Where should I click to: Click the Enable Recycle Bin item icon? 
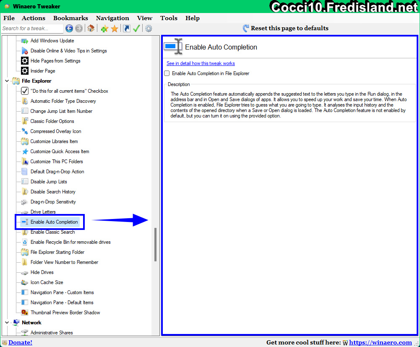[x=25, y=242]
